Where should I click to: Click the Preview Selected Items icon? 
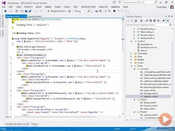(167, 21)
